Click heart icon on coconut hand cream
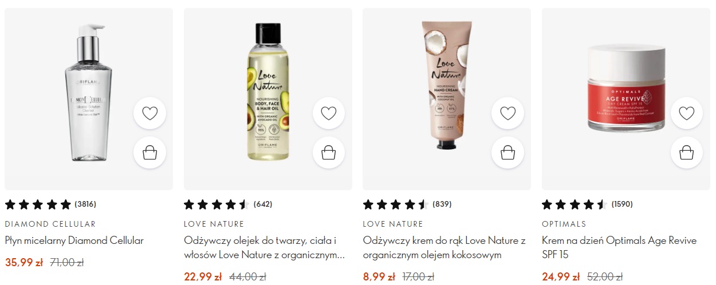 508,113
